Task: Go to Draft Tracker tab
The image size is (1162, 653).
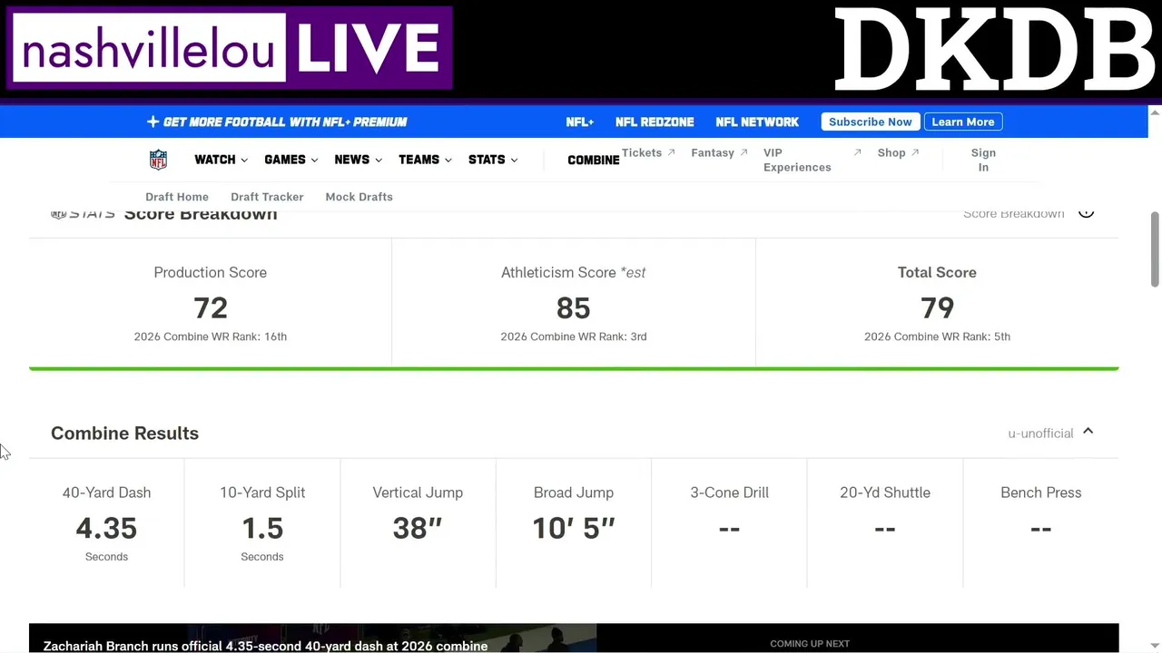Action: point(267,197)
